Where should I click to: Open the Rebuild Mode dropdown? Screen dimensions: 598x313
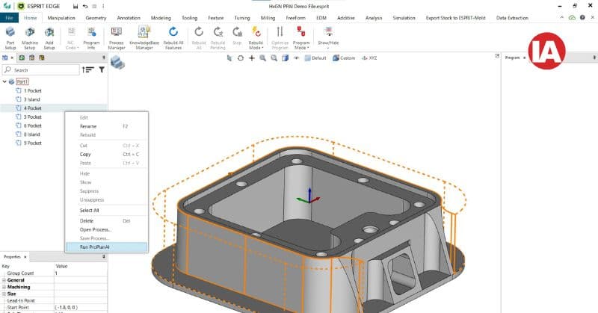256,38
